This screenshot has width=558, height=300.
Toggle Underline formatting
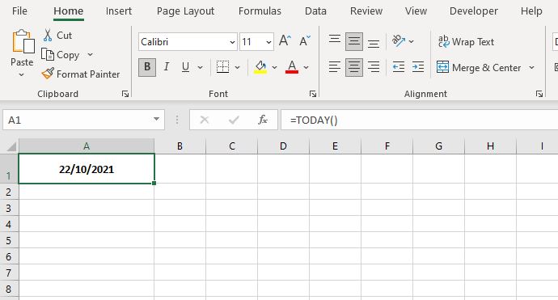coord(185,67)
